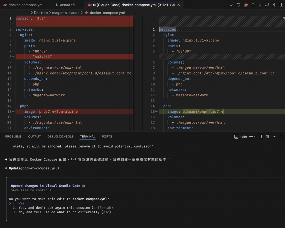Click the removed "443:443" port line

coord(75,57)
